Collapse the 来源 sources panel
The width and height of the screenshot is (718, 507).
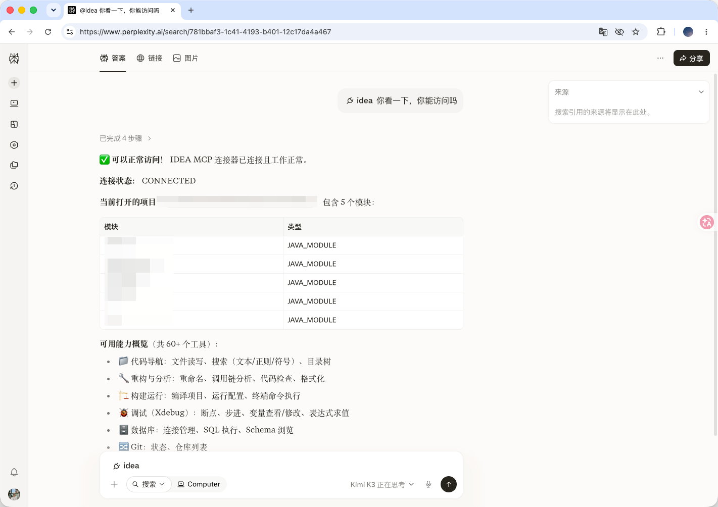click(701, 92)
